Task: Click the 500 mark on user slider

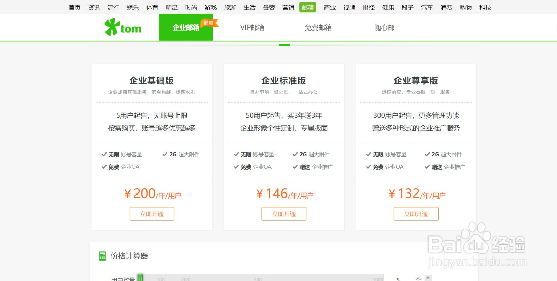Action: (258, 279)
